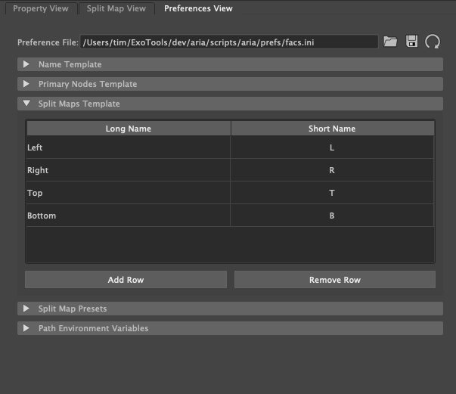Select the "Right" long name cell

click(129, 170)
